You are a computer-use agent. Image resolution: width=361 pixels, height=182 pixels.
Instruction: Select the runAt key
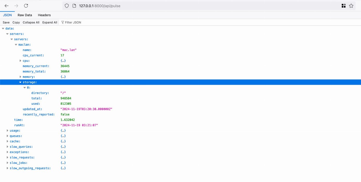coord(19,125)
